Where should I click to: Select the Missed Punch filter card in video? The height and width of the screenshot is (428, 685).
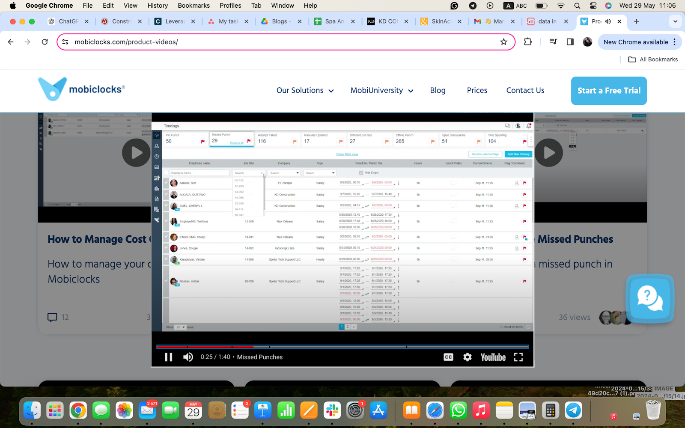232,139
